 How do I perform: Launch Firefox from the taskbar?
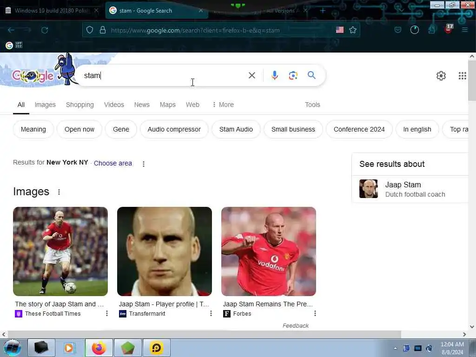pyautogui.click(x=99, y=348)
